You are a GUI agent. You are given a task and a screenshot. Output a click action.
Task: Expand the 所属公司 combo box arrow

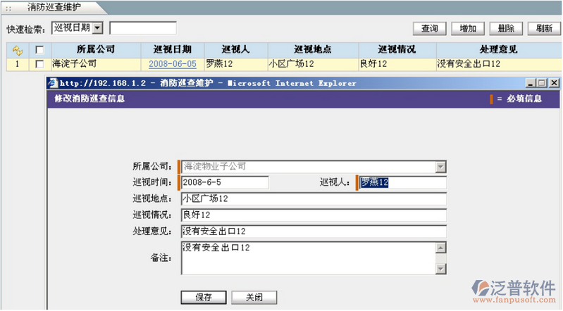coord(440,167)
